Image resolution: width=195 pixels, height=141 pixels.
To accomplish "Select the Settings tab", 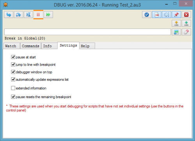I will (68, 45).
